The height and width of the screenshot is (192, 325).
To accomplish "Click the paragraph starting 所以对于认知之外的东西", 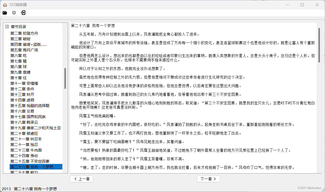I will pyautogui.click(x=122, y=69).
